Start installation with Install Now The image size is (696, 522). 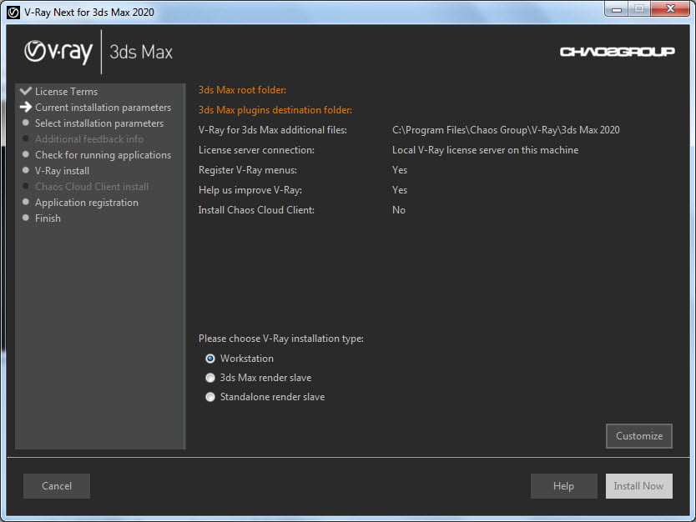point(638,486)
